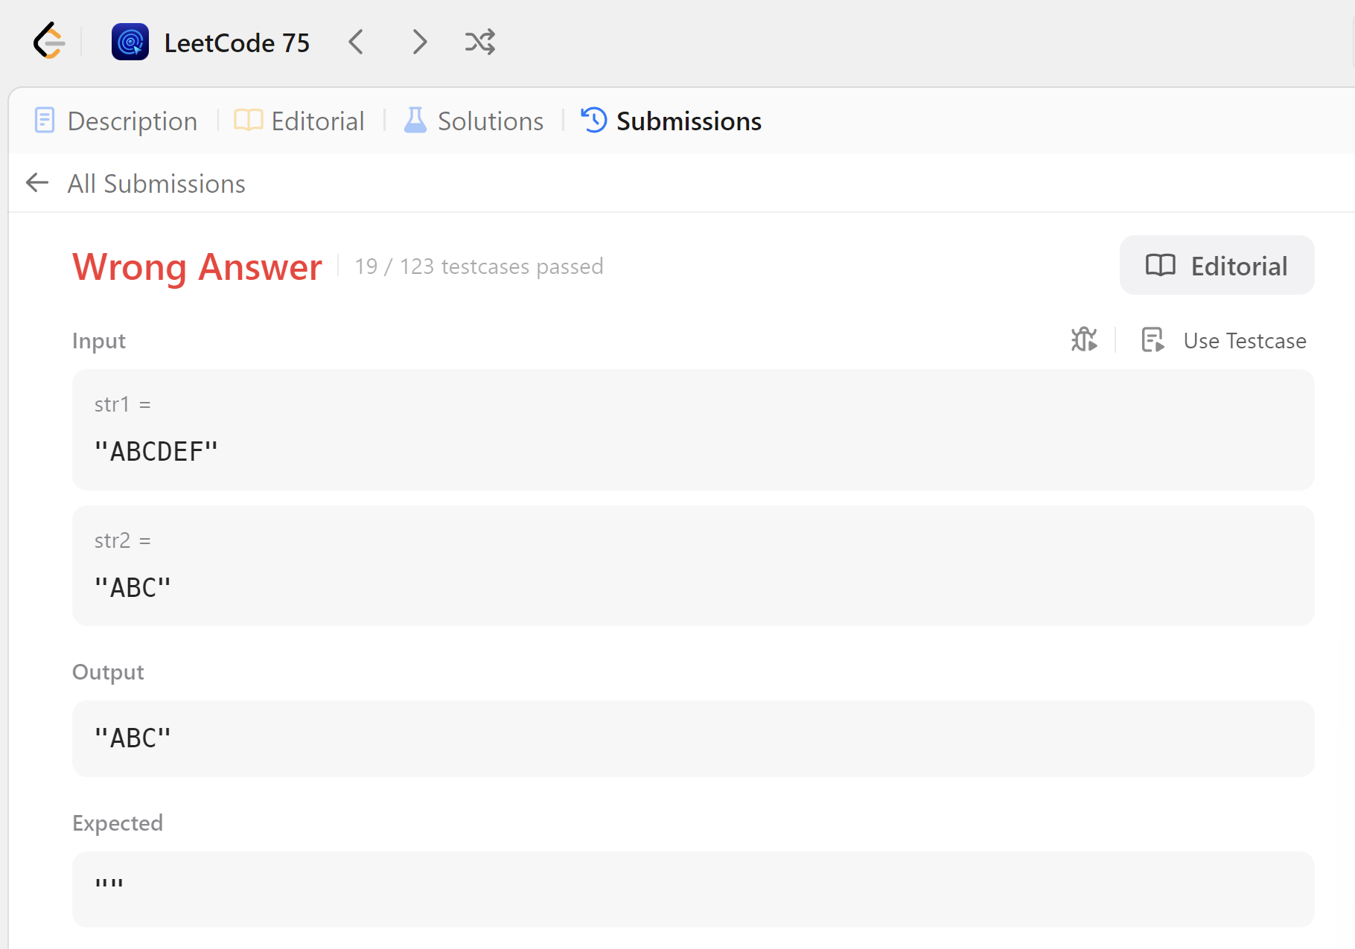The width and height of the screenshot is (1355, 949).
Task: Go to next problem chevron
Action: click(x=420, y=42)
